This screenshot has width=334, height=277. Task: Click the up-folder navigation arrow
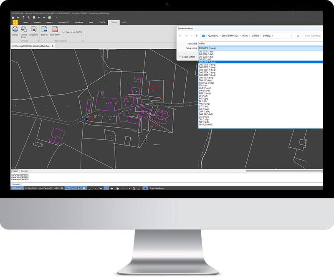pos(197,36)
